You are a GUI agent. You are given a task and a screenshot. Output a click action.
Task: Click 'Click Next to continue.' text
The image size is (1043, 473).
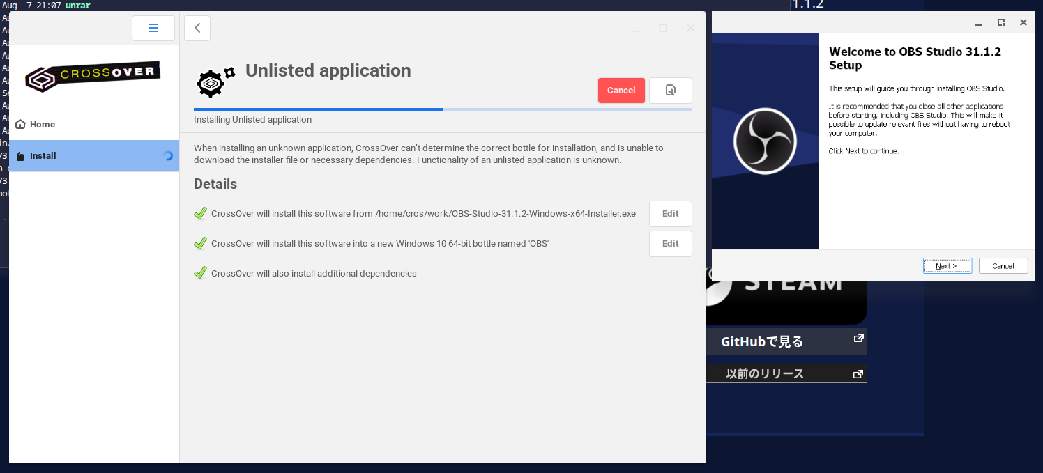tap(864, 151)
